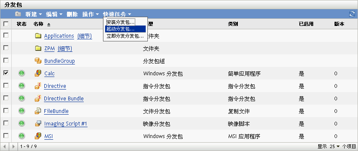358x151 pixels.
Task: Click the sort arrow beside 名称 header
Action: (x=49, y=24)
